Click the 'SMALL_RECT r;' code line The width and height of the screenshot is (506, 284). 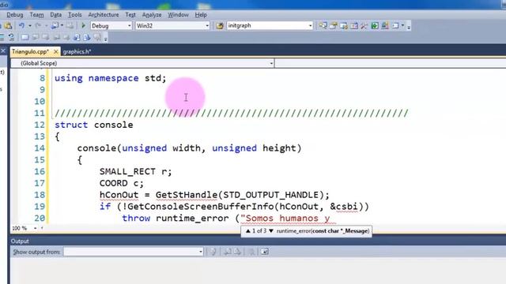(135, 172)
